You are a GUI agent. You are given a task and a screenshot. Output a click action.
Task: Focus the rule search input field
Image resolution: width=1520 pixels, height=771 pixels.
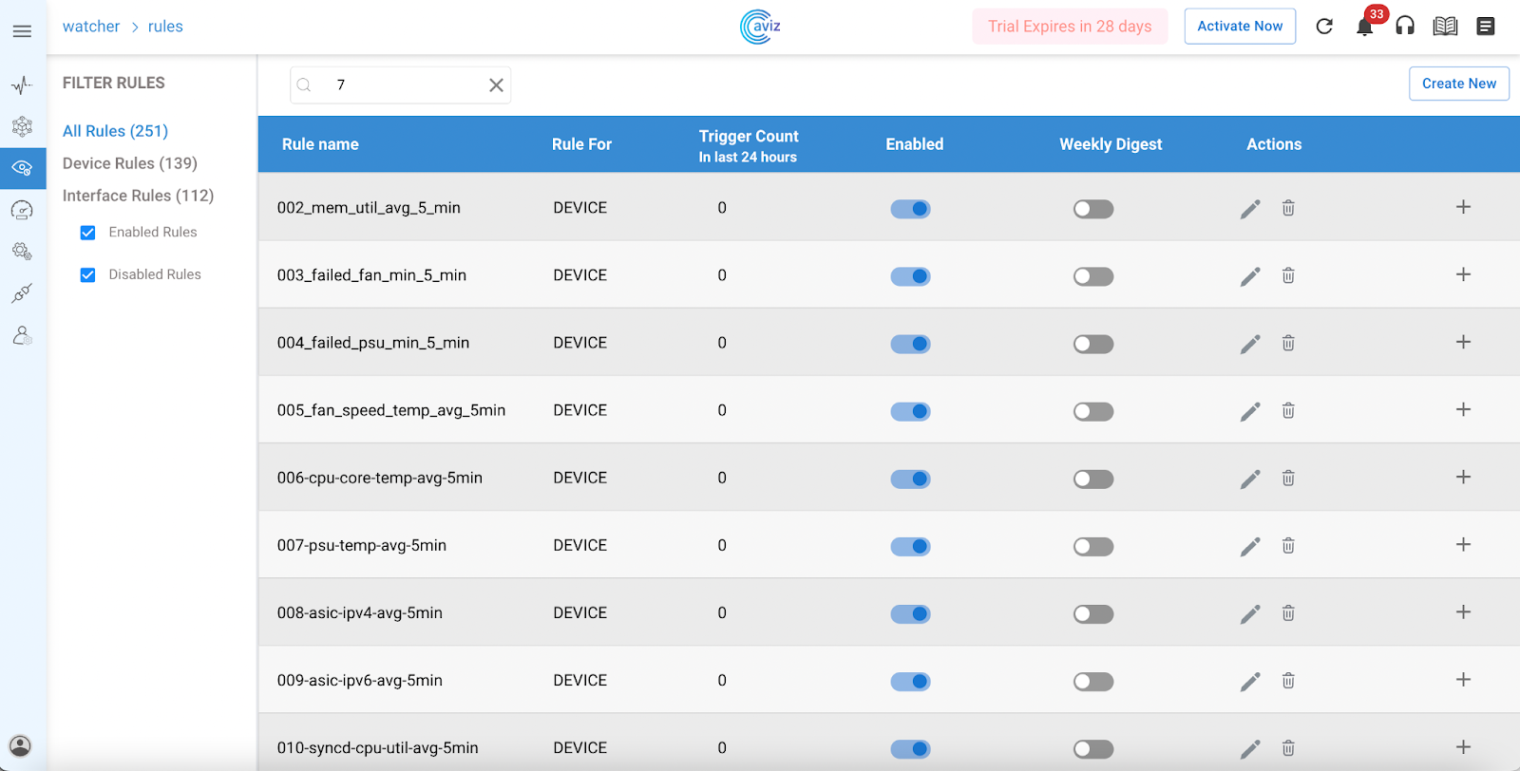(401, 85)
